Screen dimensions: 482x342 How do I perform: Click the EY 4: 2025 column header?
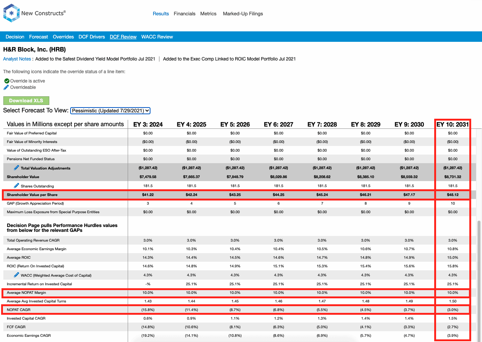coord(192,125)
